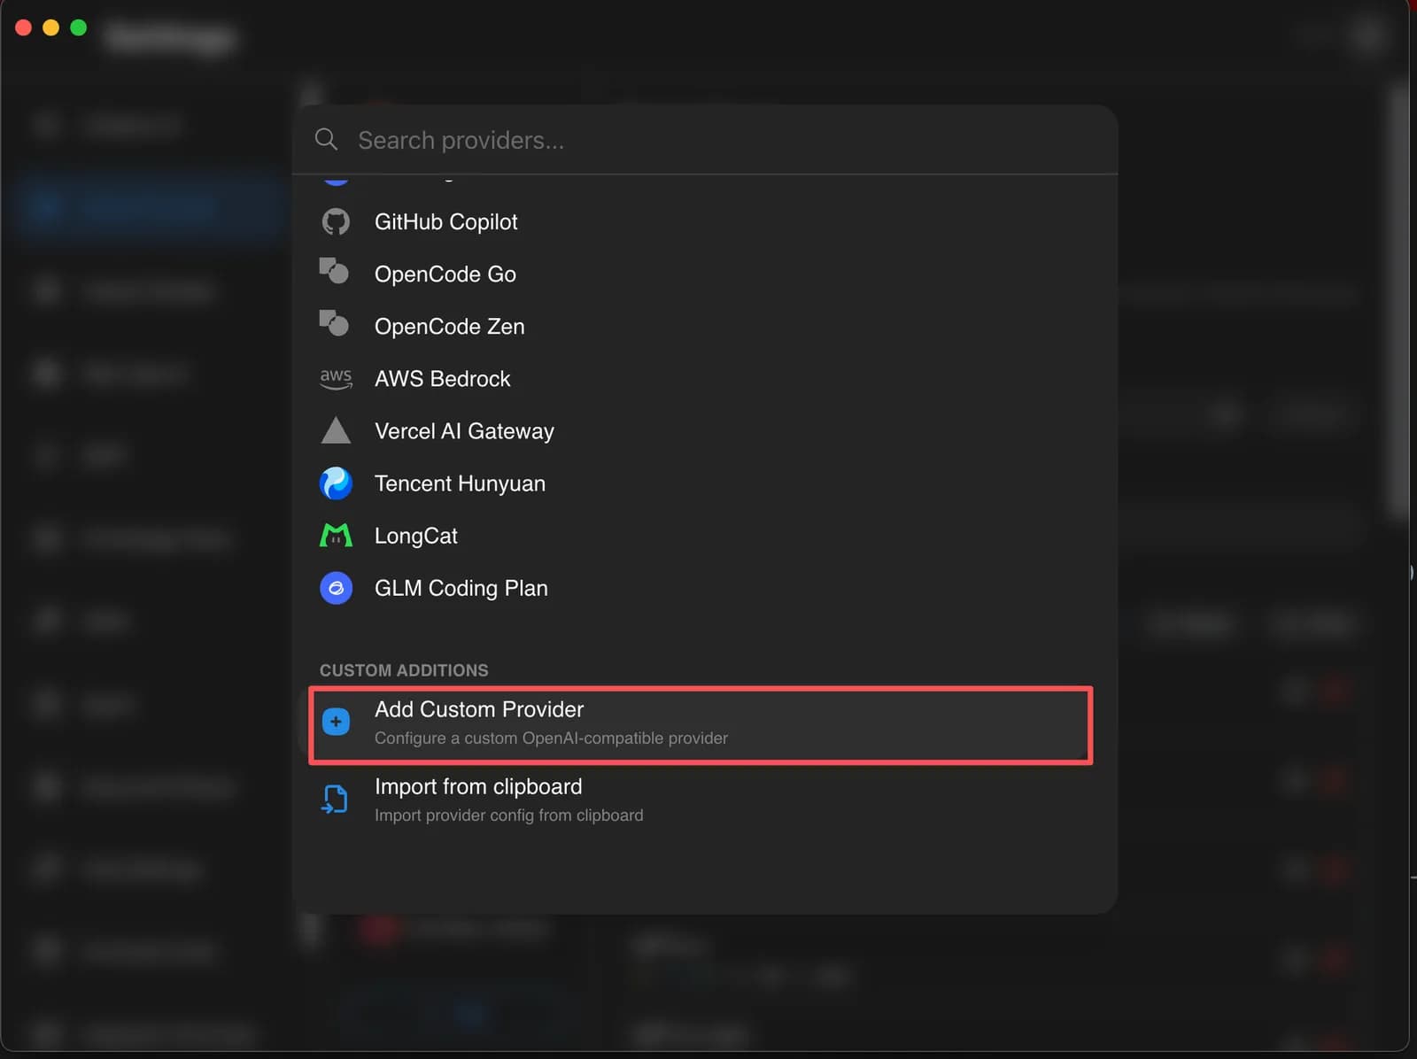Click the OpenCode Go provider icon
This screenshot has width=1417, height=1059.
pos(334,271)
